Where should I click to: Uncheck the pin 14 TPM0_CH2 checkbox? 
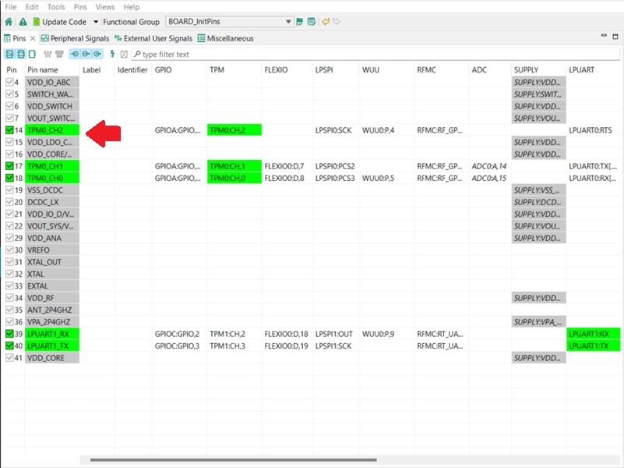point(9,130)
